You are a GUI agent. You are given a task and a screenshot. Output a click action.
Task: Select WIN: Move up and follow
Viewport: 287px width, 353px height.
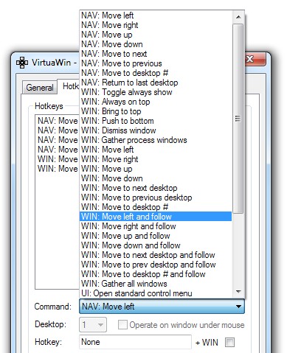156,236
